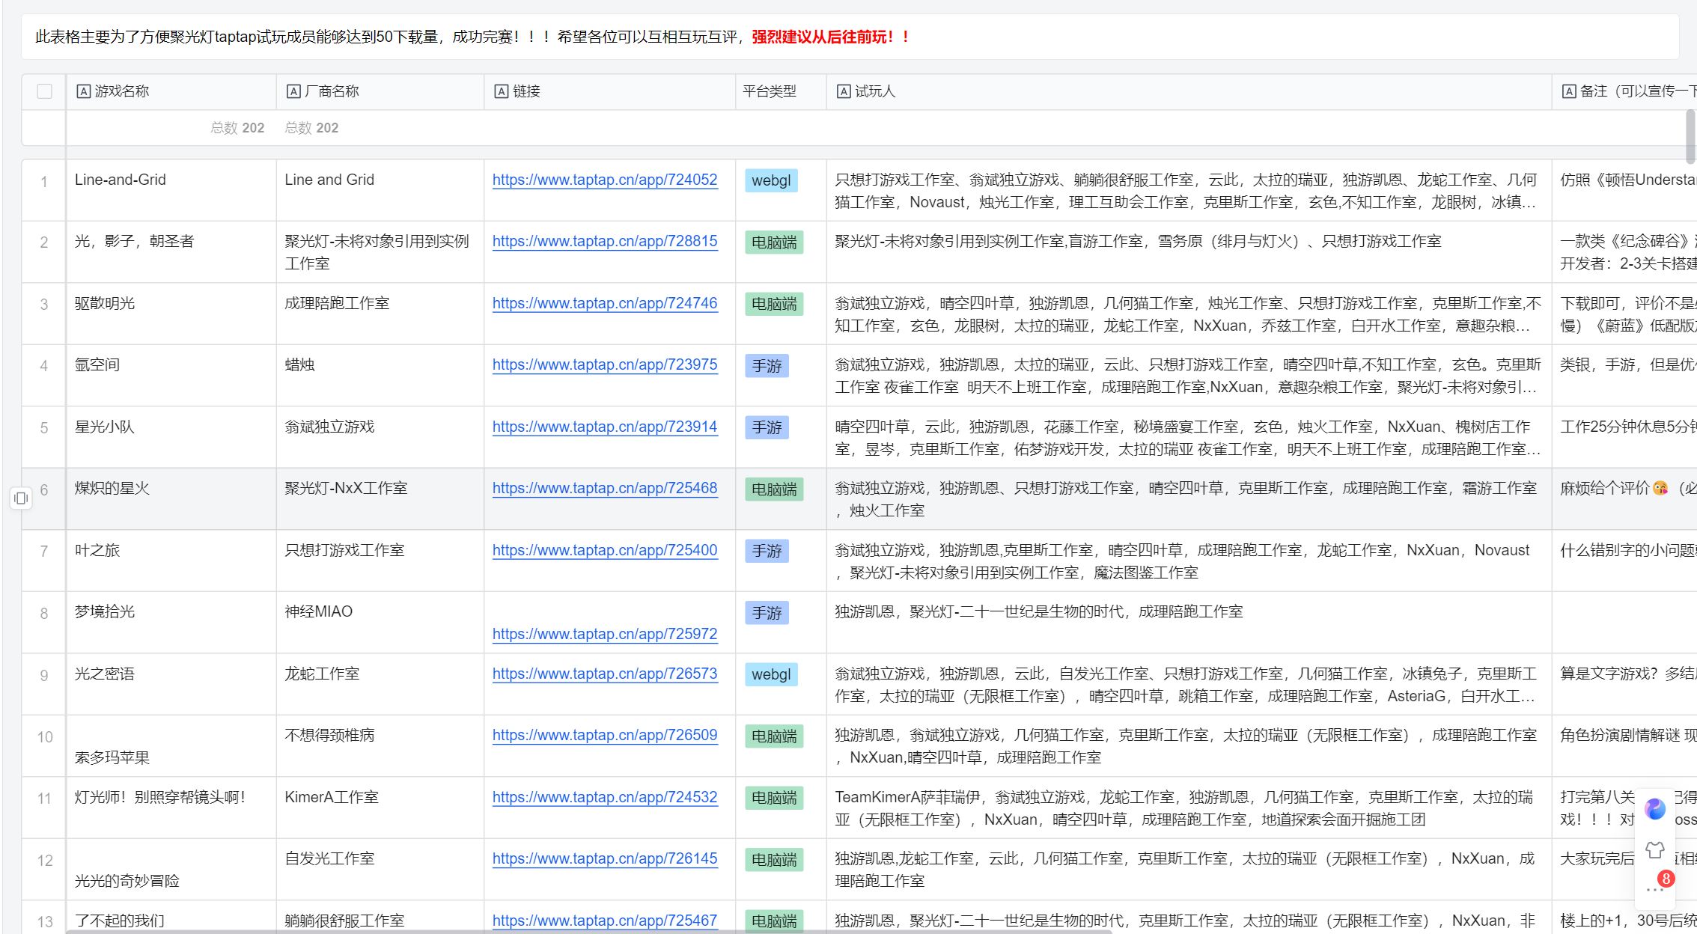Open taptap link for app 723914
This screenshot has width=1697, height=934.
pos(605,427)
